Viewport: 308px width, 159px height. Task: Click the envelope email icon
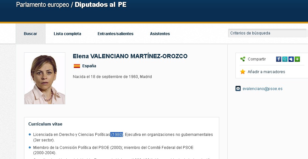tap(238, 88)
